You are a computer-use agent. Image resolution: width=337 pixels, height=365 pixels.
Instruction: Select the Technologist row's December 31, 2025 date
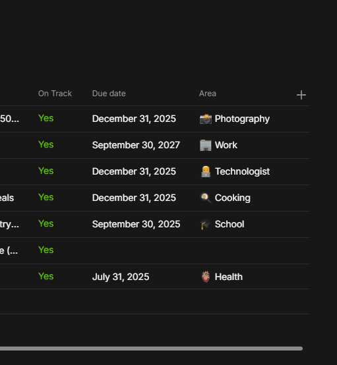(134, 171)
